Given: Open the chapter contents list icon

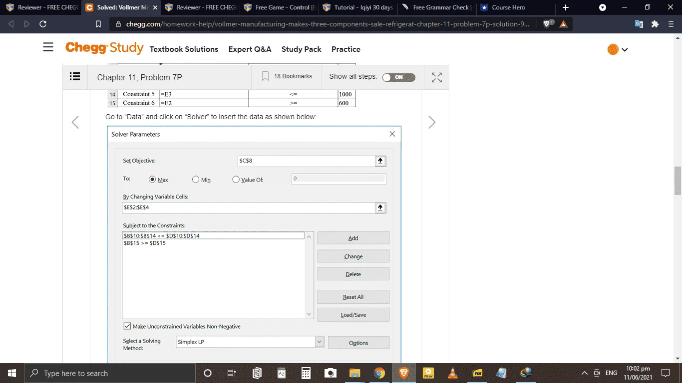Looking at the screenshot, I should (x=75, y=76).
